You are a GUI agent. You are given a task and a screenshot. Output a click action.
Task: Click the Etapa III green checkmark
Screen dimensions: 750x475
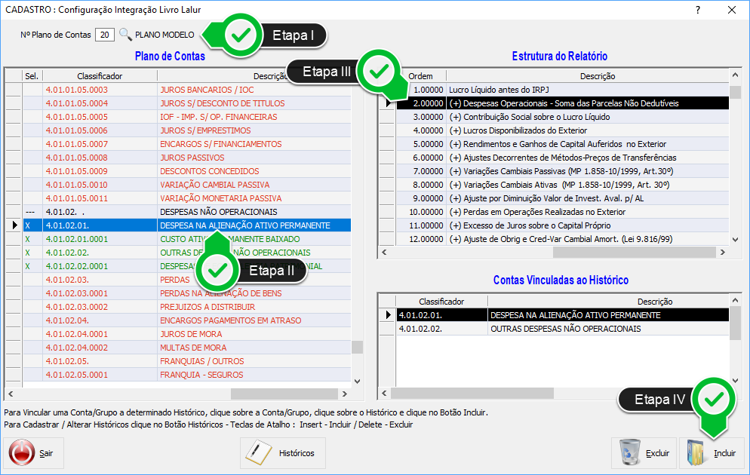tap(380, 72)
